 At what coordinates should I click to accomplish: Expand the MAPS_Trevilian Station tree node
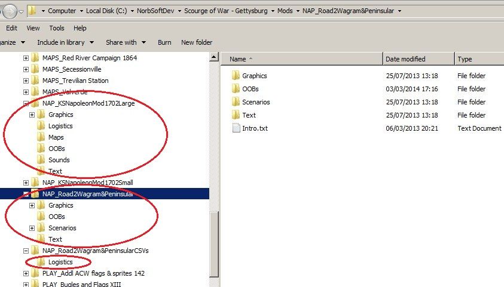[26, 81]
